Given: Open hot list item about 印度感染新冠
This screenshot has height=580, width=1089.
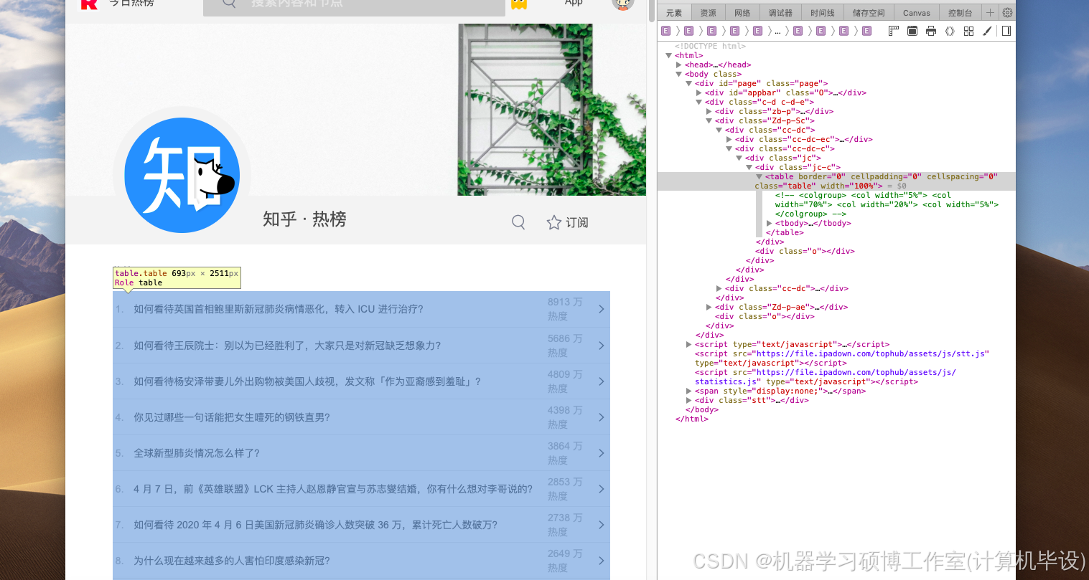Looking at the screenshot, I should coord(232,560).
